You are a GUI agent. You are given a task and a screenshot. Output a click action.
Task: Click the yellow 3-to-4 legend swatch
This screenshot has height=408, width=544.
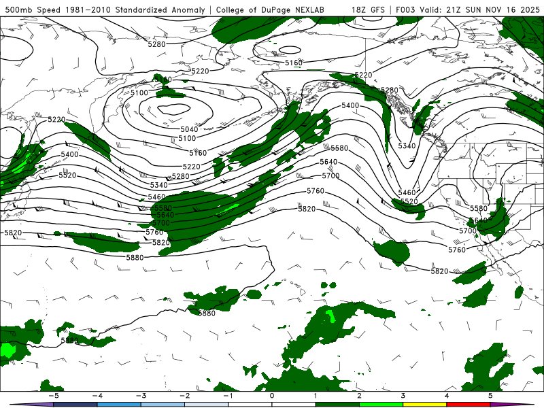[x=424, y=405]
